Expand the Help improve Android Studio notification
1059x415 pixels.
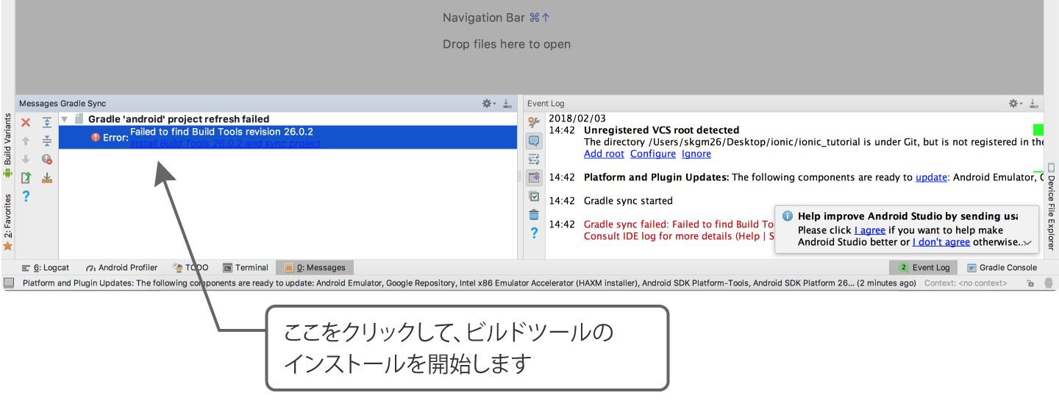click(x=1027, y=243)
